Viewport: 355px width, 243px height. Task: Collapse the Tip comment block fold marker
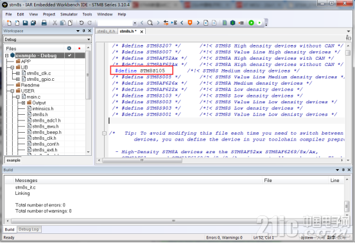(104, 133)
